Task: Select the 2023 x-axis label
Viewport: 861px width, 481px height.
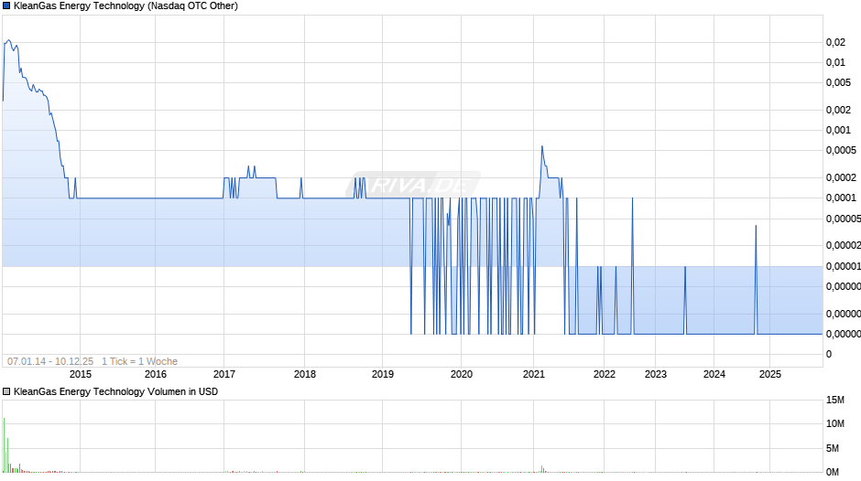Action: (655, 374)
